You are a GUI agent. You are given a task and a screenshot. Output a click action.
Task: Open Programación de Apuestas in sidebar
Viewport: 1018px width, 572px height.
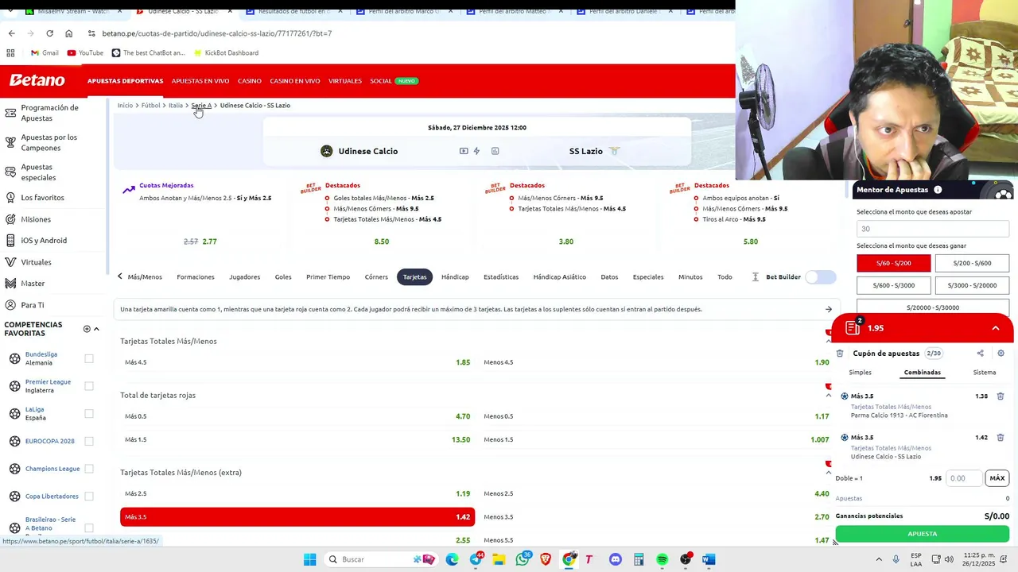(49, 113)
